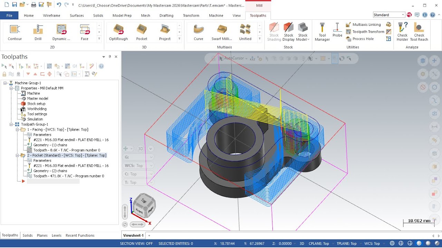This screenshot has height=248, width=442.
Task: Toggle Stock Shading
Action: click(274, 32)
